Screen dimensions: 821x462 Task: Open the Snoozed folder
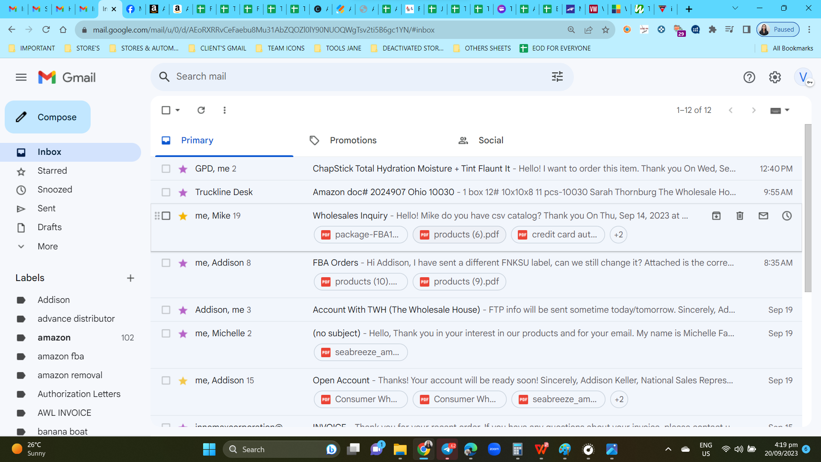[55, 190]
